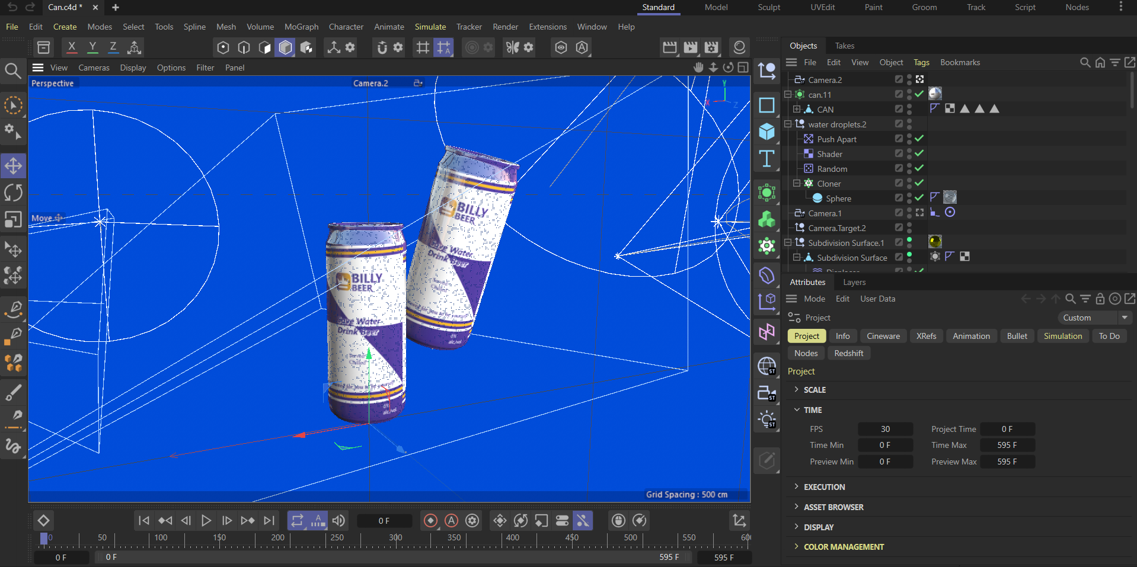Search objects in Object Manager

pyautogui.click(x=1085, y=62)
